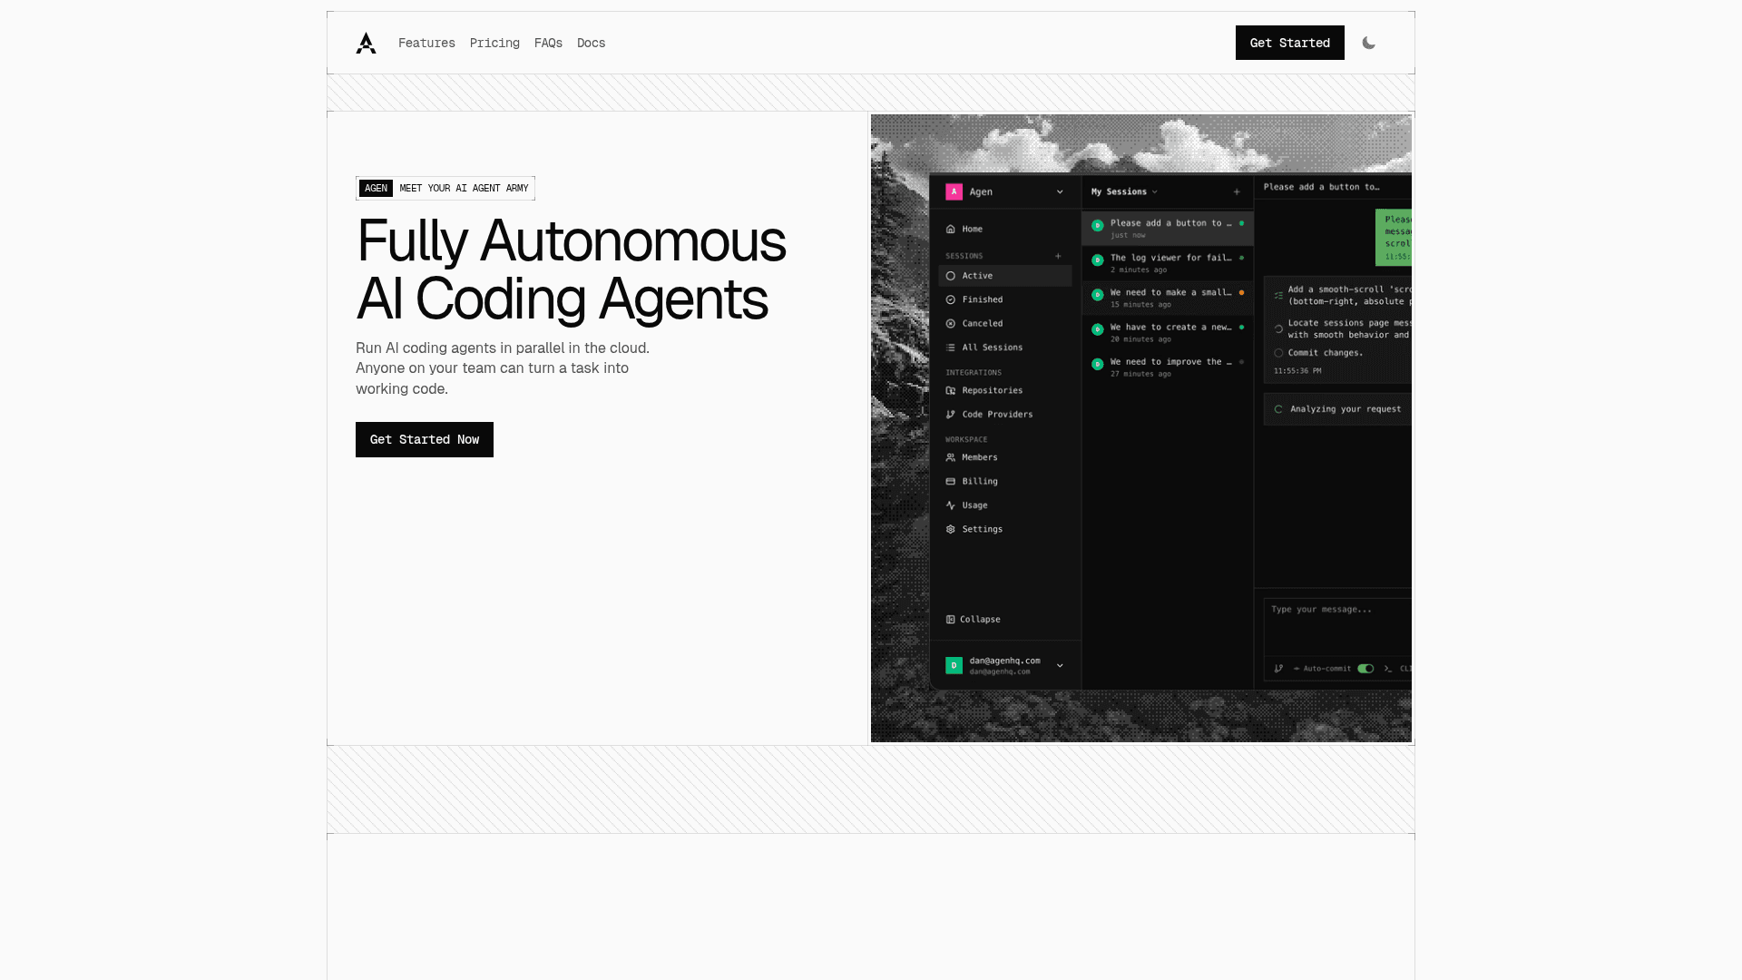Screen dimensions: 1742x980
Task: Expand the Agen workspace dropdown chevron
Action: click(x=1060, y=192)
